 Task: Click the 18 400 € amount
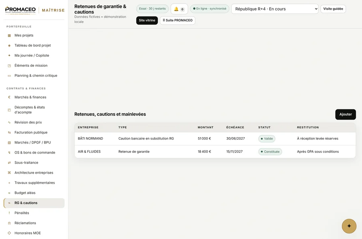coord(204,152)
